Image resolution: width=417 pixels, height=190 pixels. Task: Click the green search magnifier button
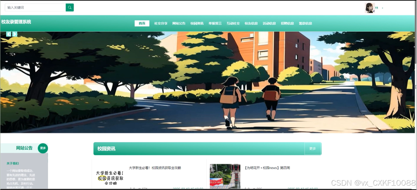[x=70, y=7]
